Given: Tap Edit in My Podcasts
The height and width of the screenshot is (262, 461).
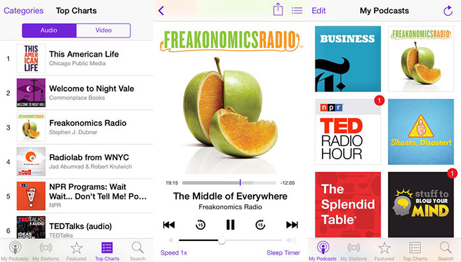Looking at the screenshot, I should tap(319, 11).
